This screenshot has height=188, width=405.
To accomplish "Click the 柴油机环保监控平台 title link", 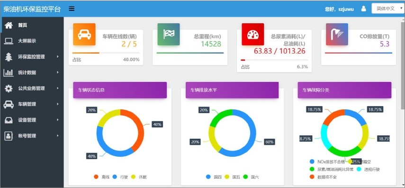I will (x=32, y=9).
